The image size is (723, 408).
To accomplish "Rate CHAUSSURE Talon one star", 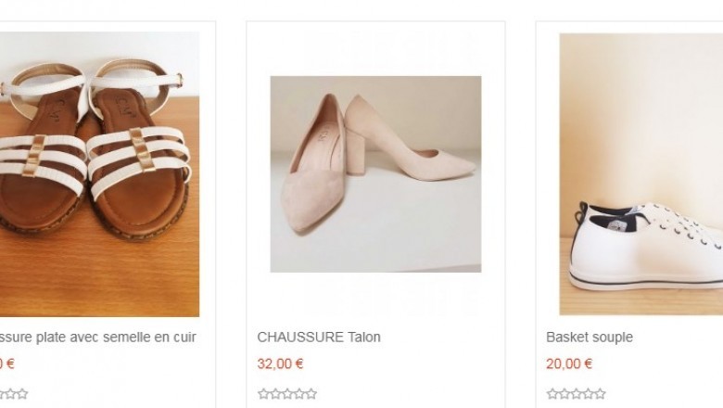I will (263, 394).
